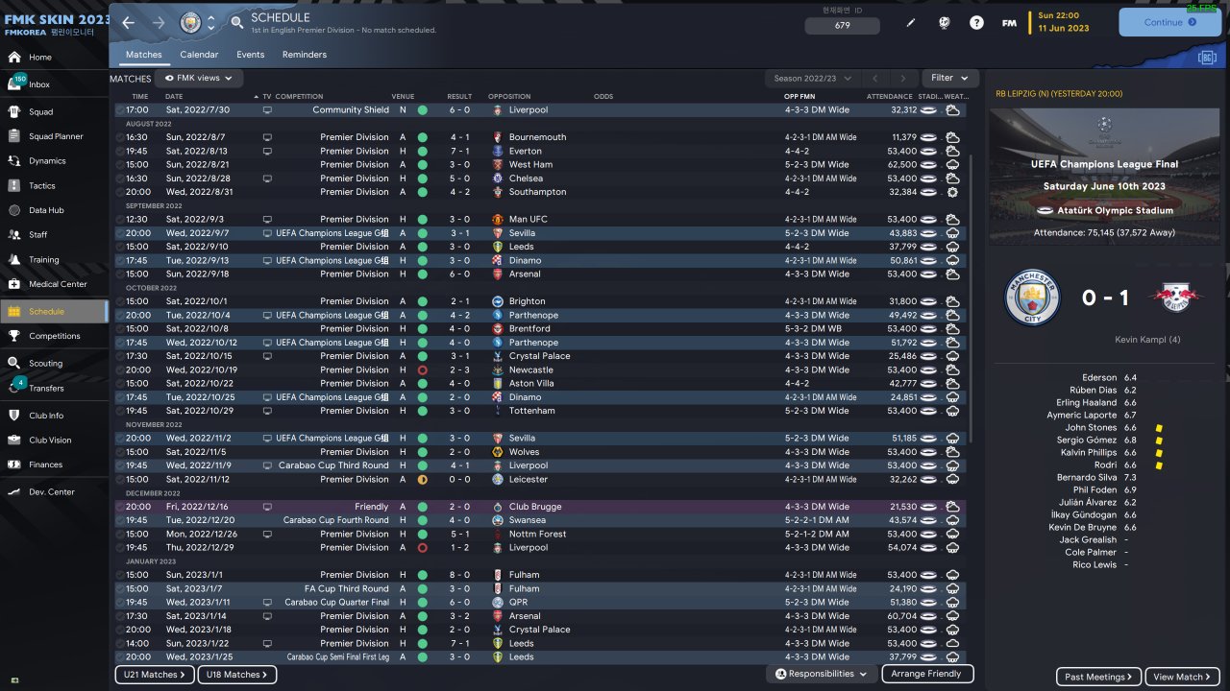Open Home from the sidebar
This screenshot has width=1230, height=691.
54,58
